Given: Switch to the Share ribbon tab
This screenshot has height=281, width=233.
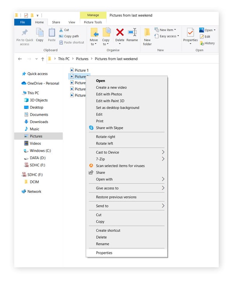Looking at the screenshot, I should pyautogui.click(x=56, y=22).
